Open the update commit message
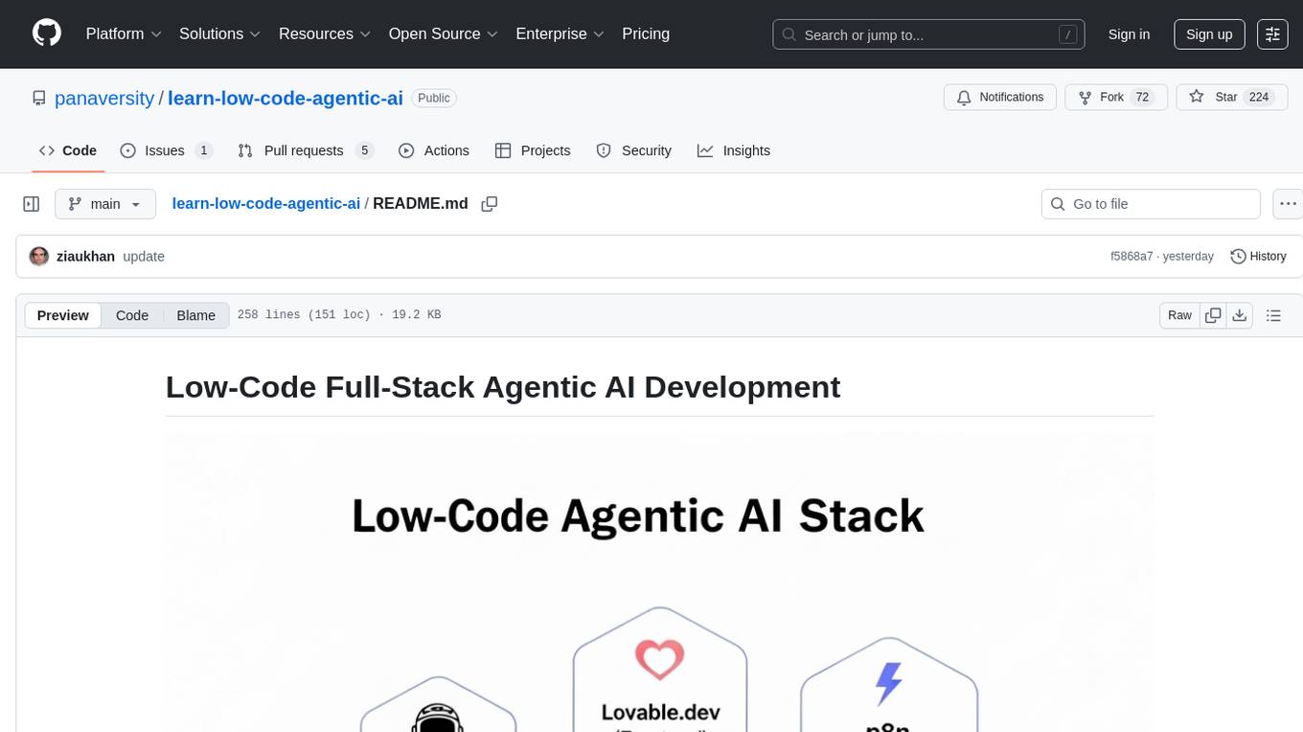Screen dimensions: 1303x732 point(144,256)
